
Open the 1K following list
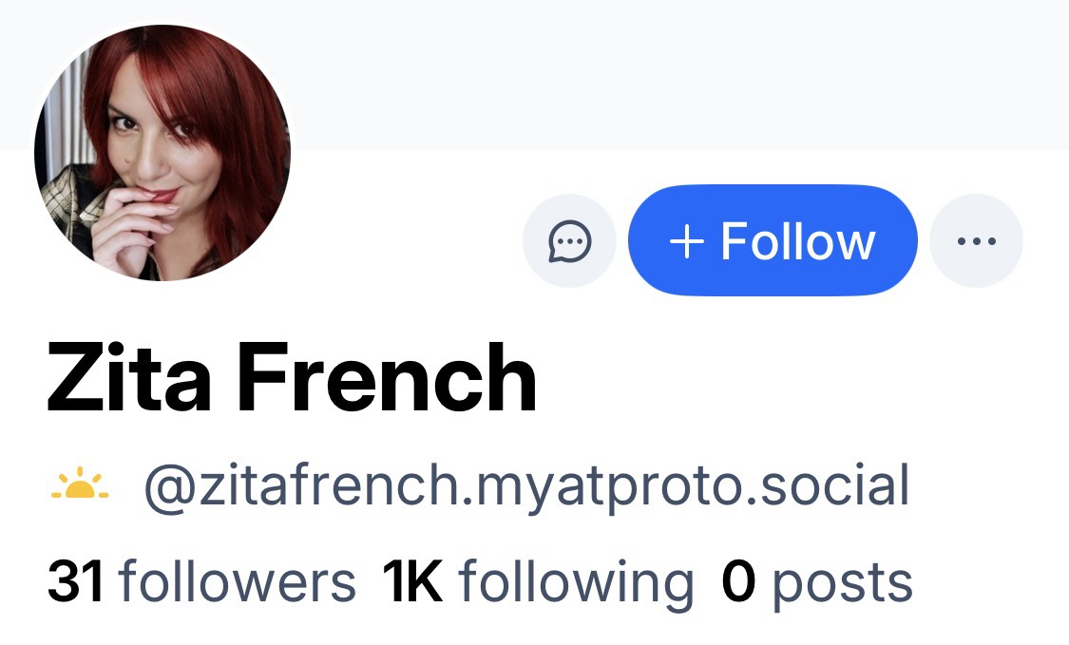[538, 581]
